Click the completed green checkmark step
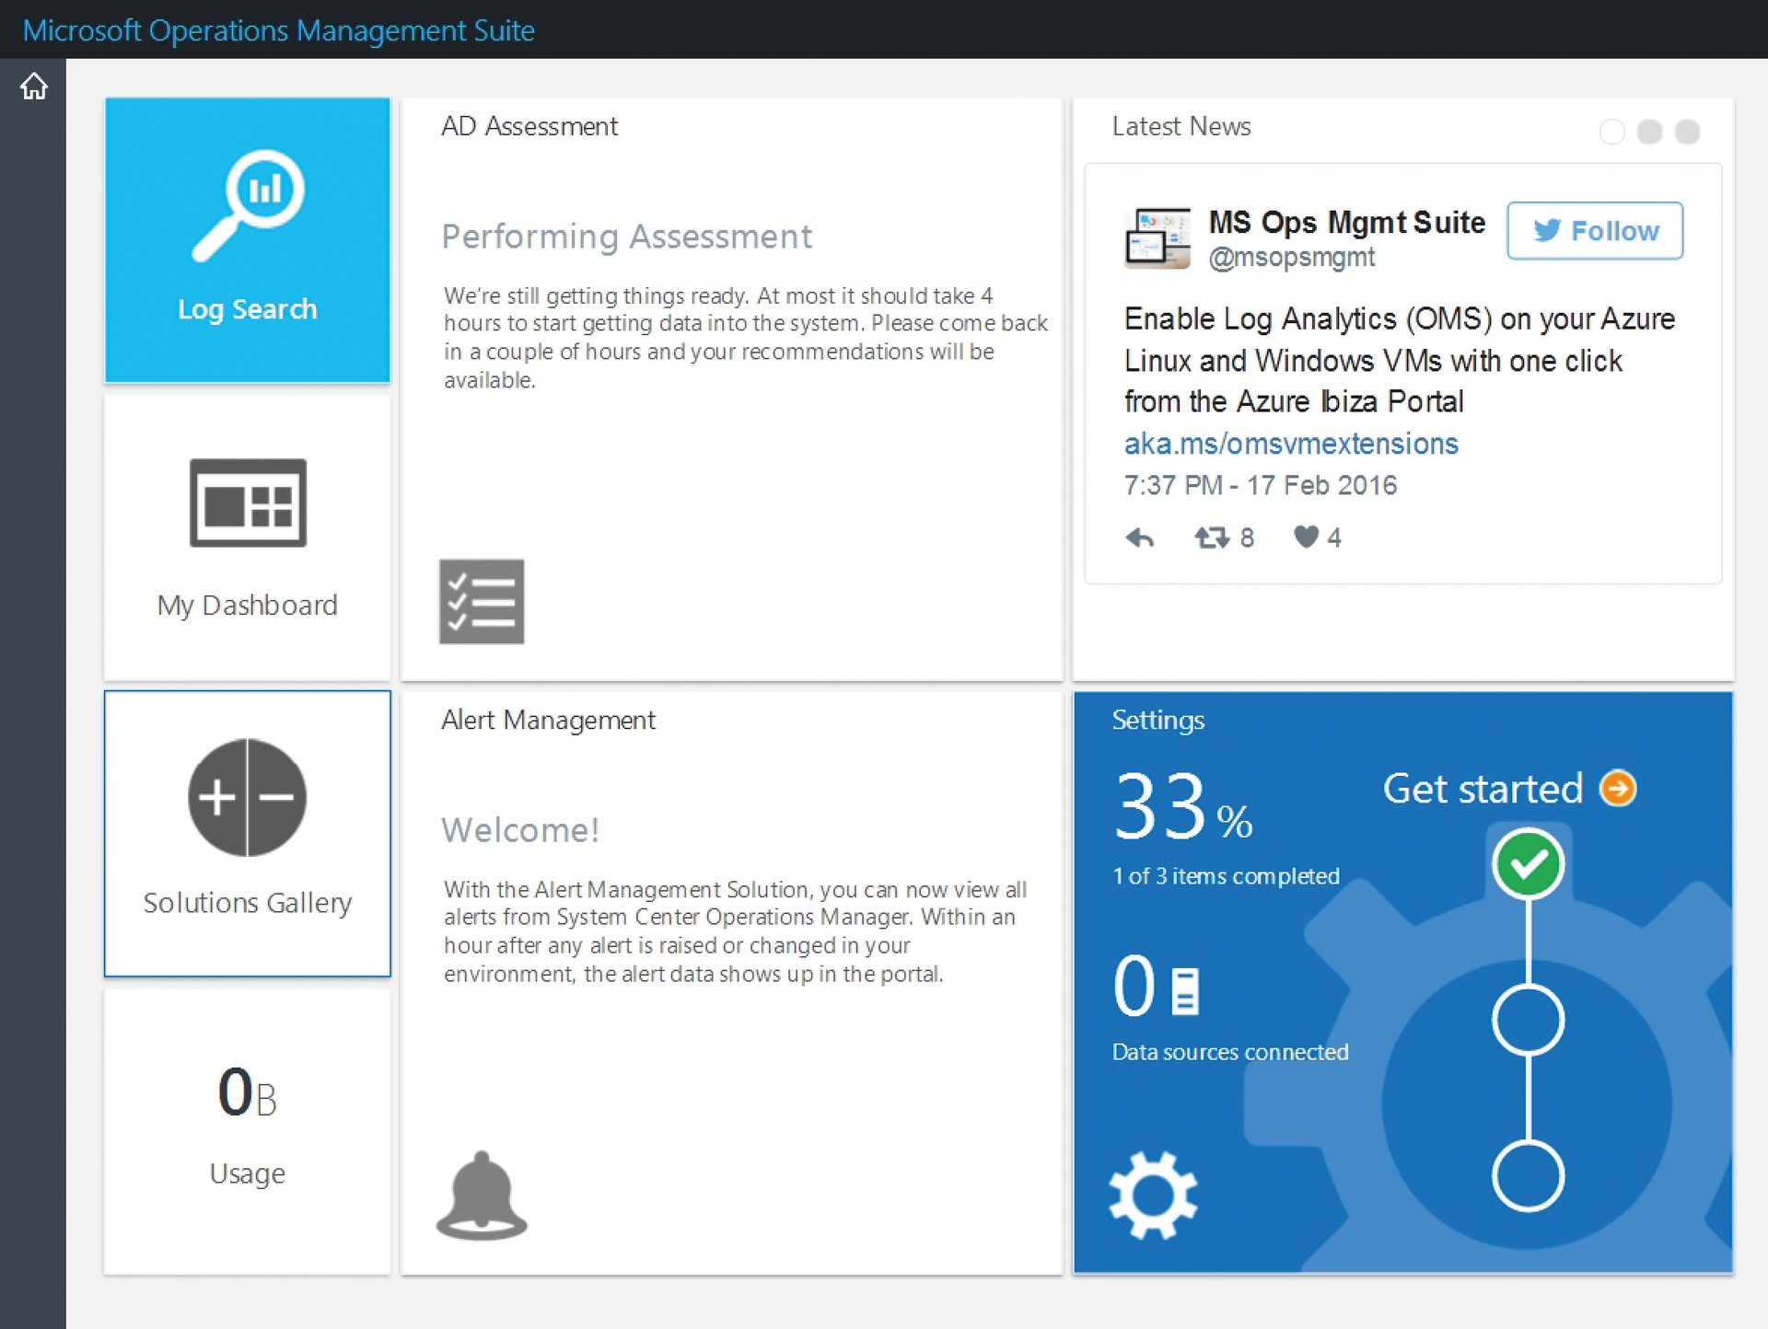Screen dimensions: 1768x1329 click(x=1528, y=863)
